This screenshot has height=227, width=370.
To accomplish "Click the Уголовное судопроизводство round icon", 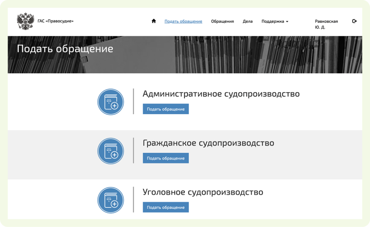I will pos(111,200).
